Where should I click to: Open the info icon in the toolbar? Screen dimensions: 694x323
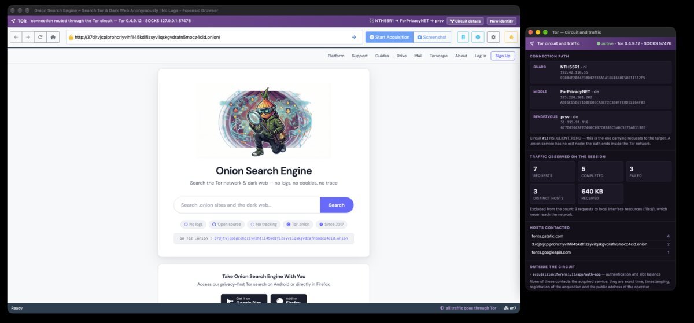coord(478,37)
